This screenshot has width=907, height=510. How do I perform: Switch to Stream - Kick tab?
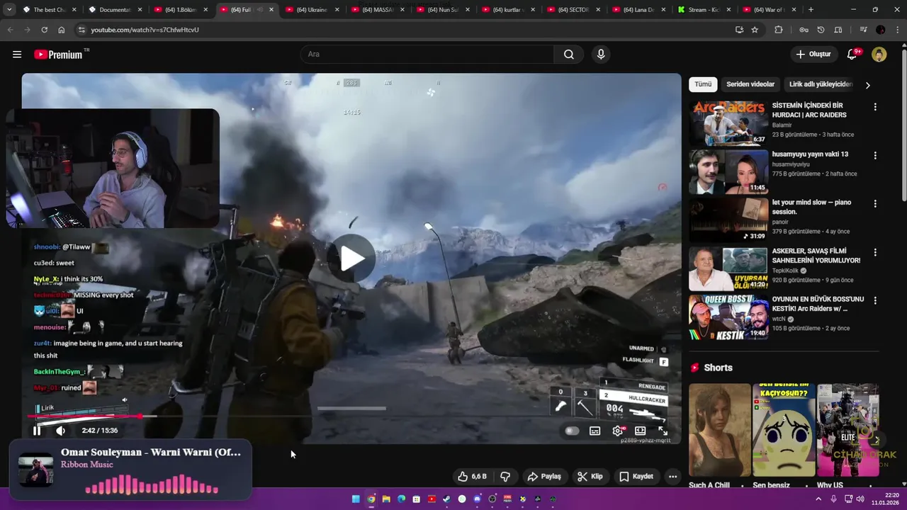pyautogui.click(x=705, y=10)
